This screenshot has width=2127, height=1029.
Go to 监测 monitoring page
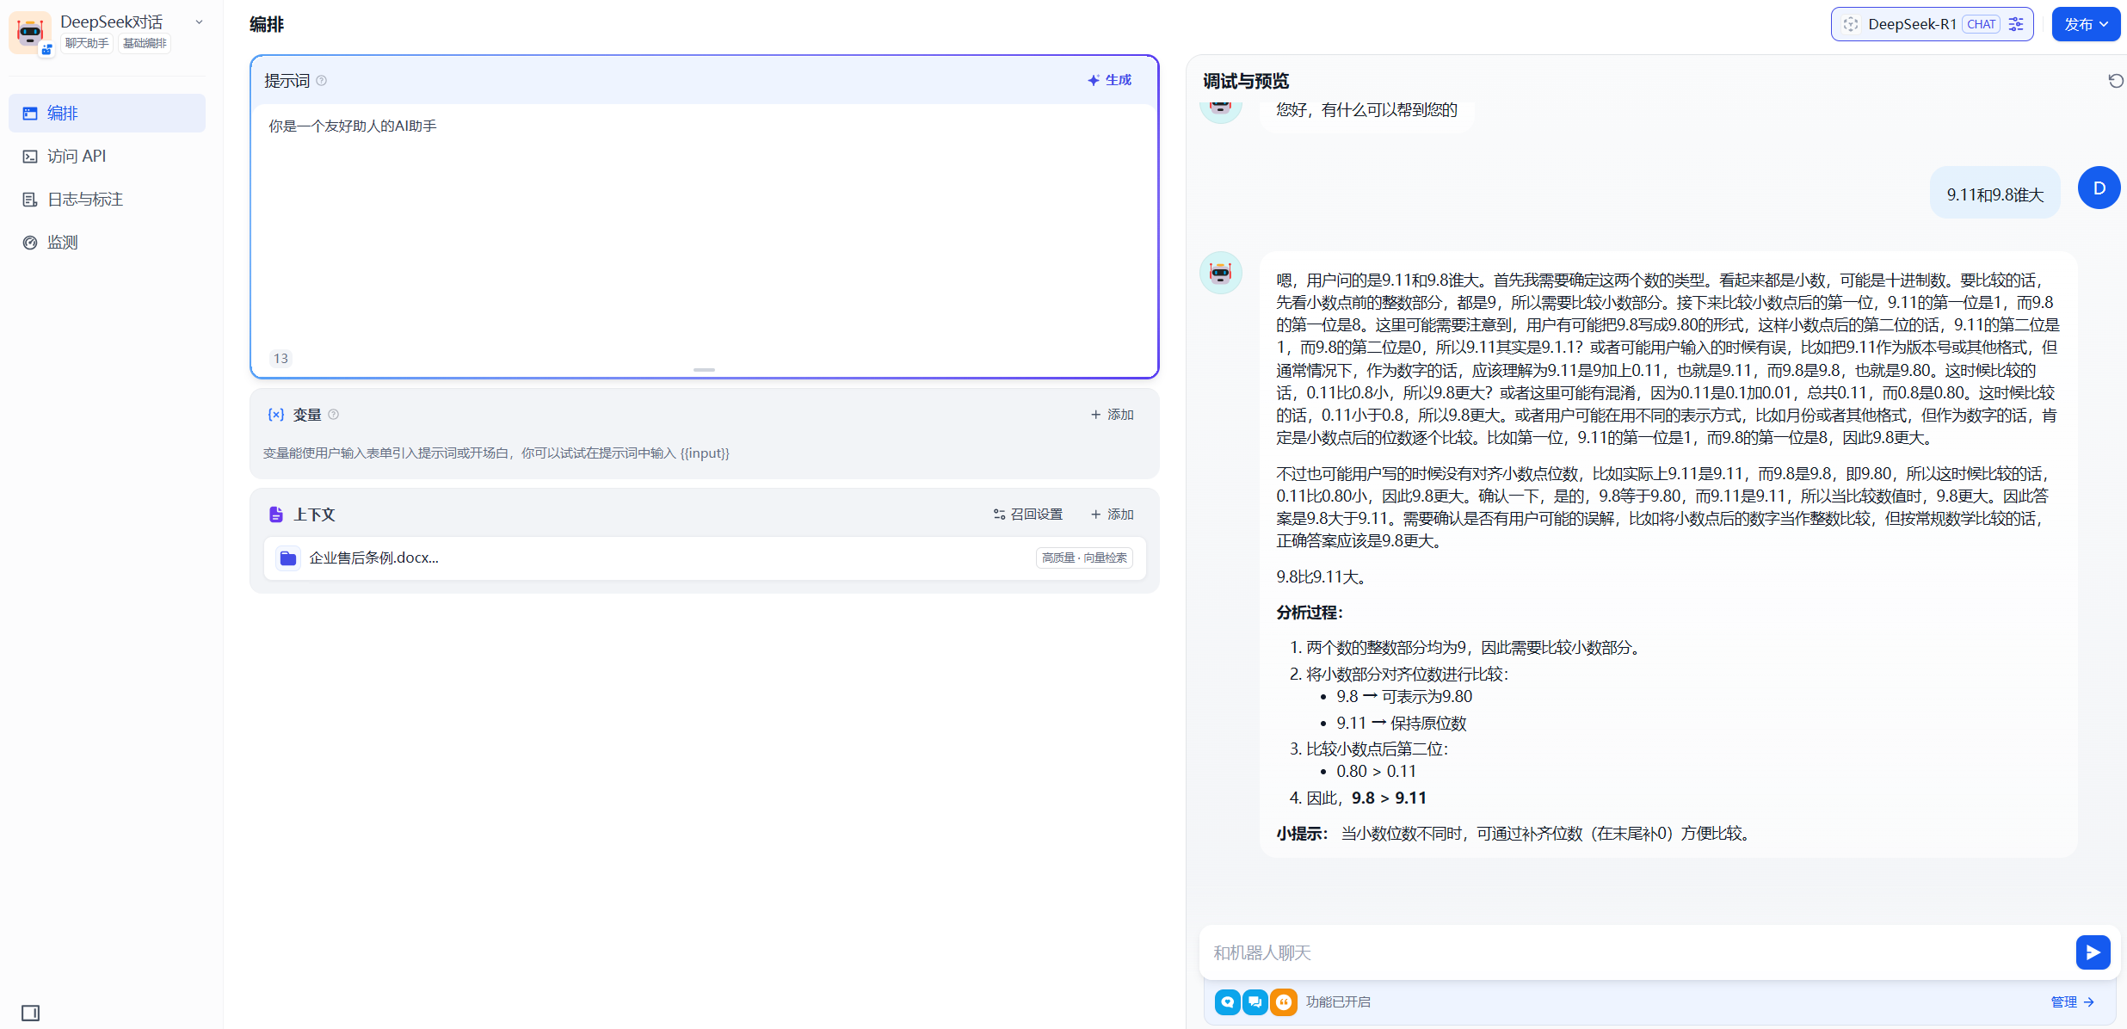tap(62, 243)
